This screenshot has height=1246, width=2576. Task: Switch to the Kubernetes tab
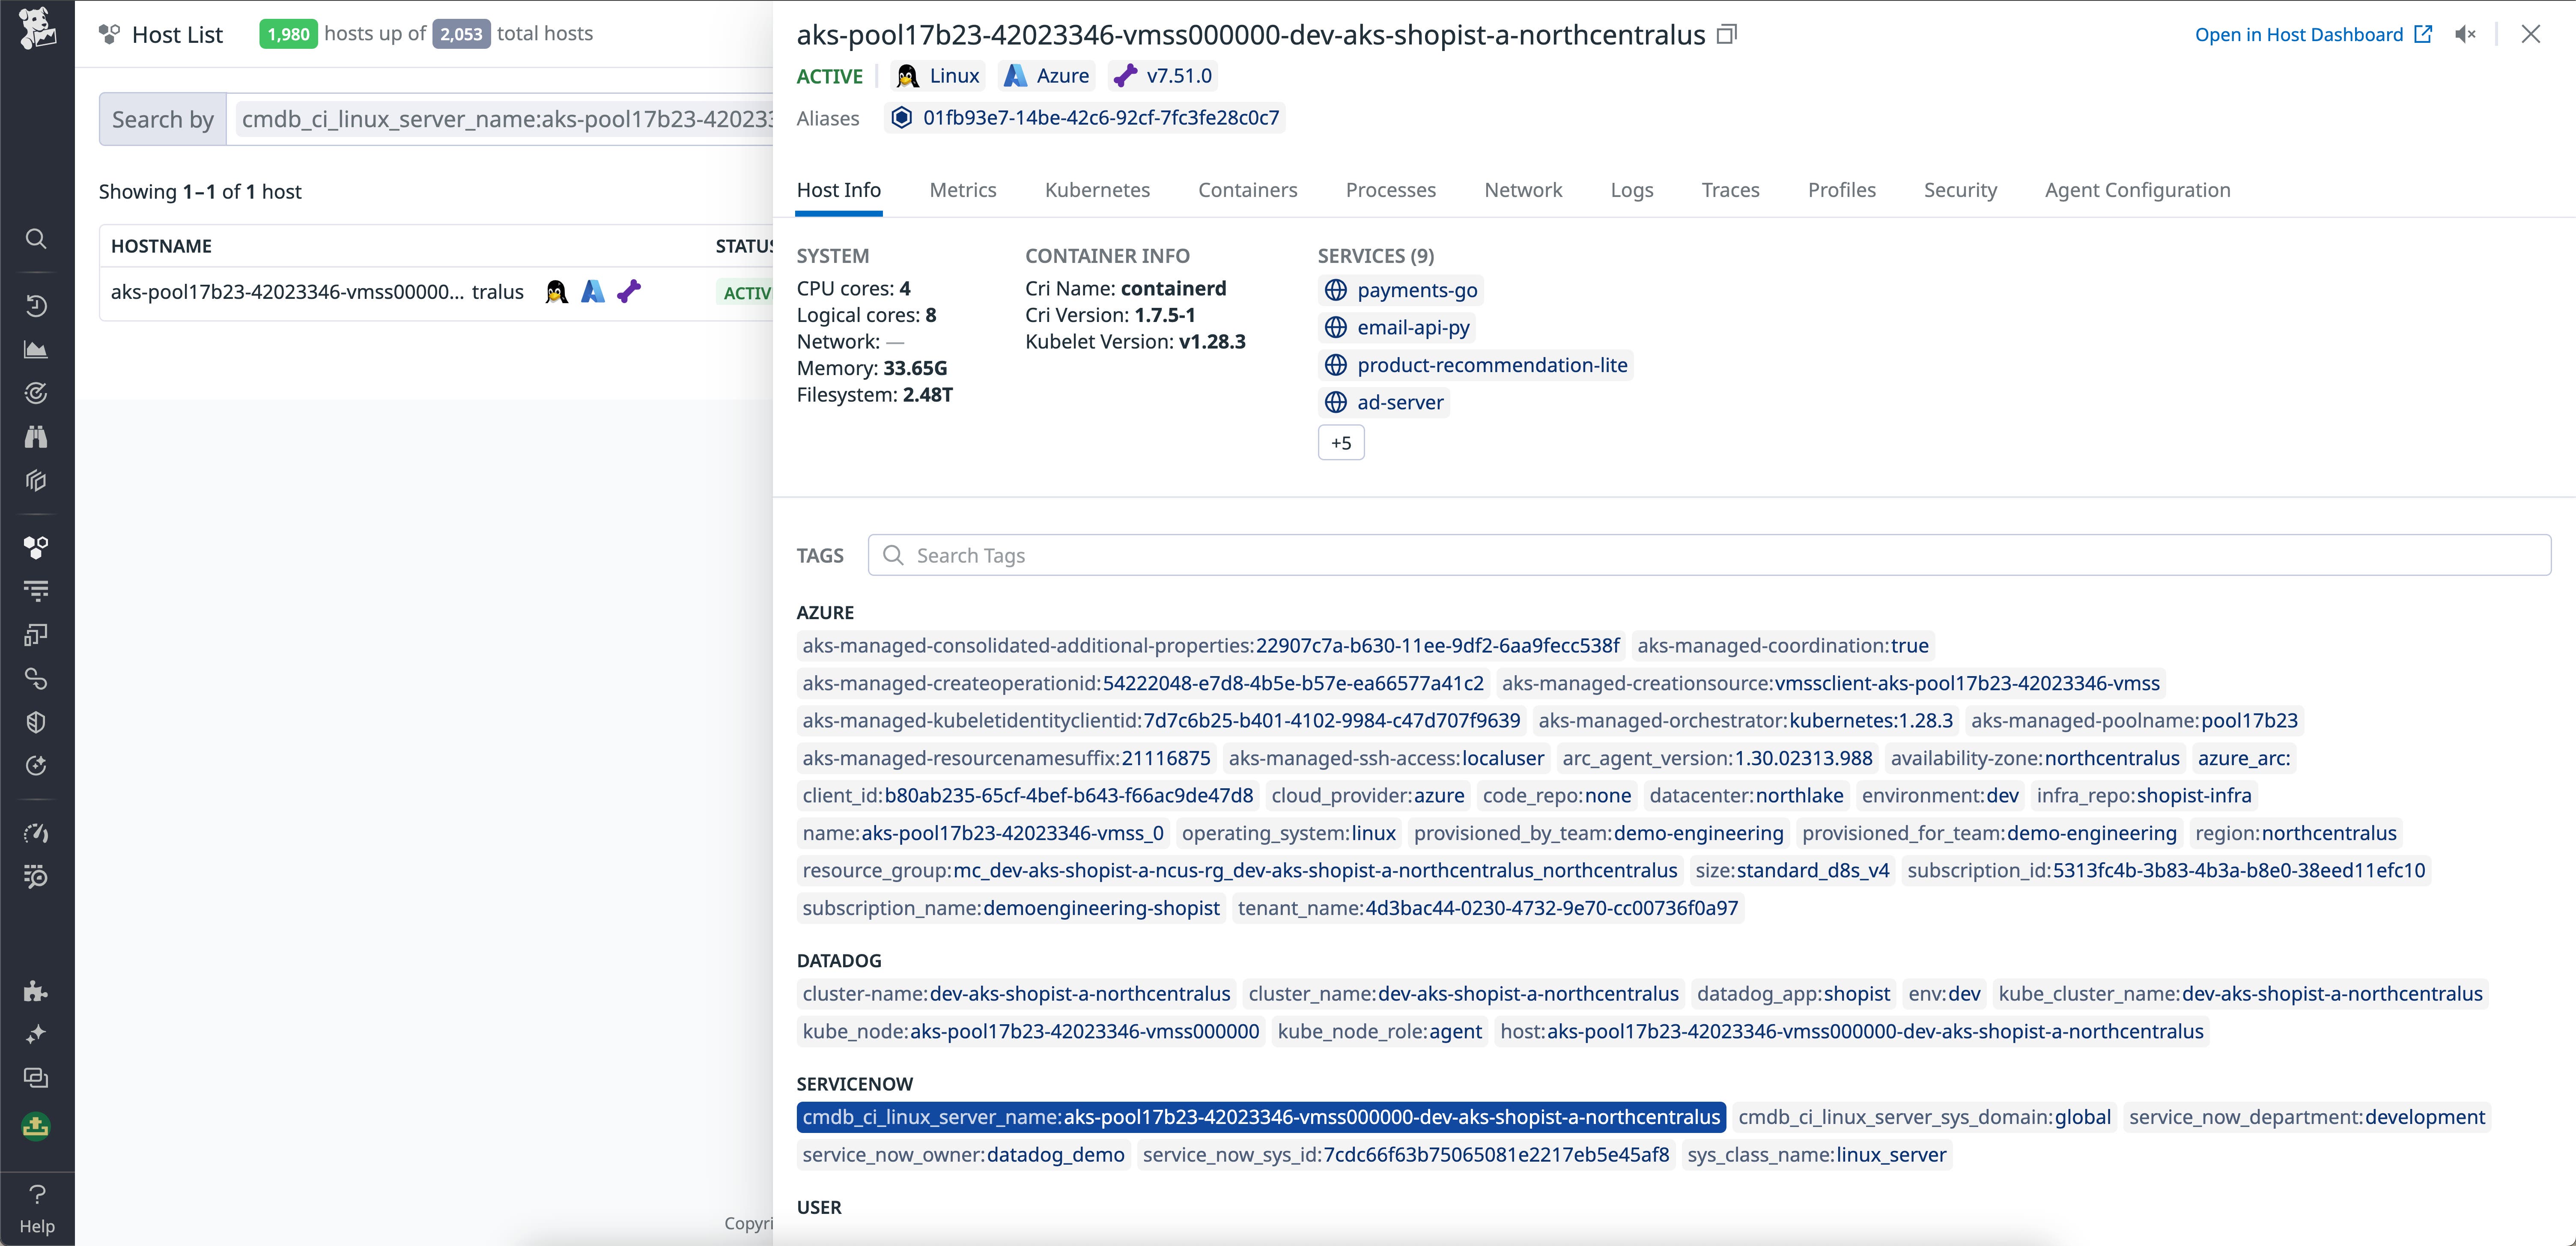(x=1097, y=190)
